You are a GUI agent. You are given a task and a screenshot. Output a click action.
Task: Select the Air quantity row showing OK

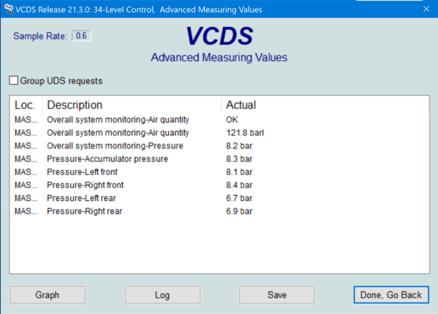tap(219, 120)
